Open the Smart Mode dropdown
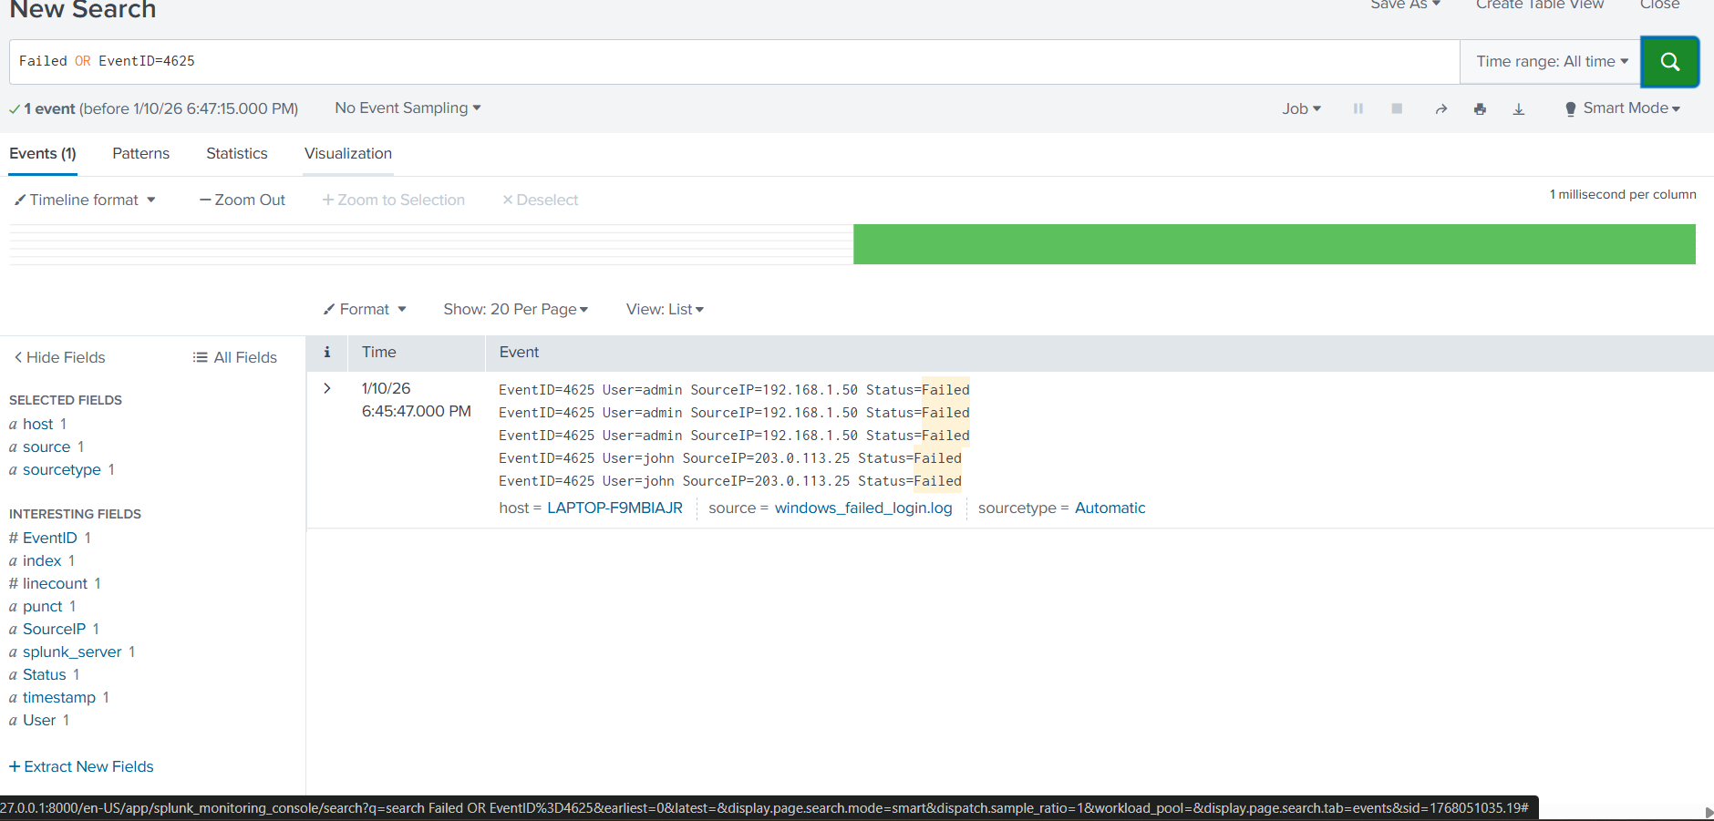 pos(1623,108)
